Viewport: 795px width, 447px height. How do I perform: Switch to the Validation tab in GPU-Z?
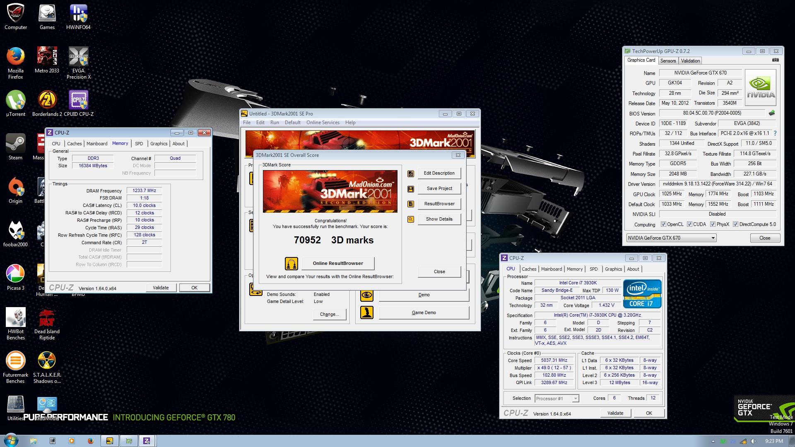click(x=690, y=61)
